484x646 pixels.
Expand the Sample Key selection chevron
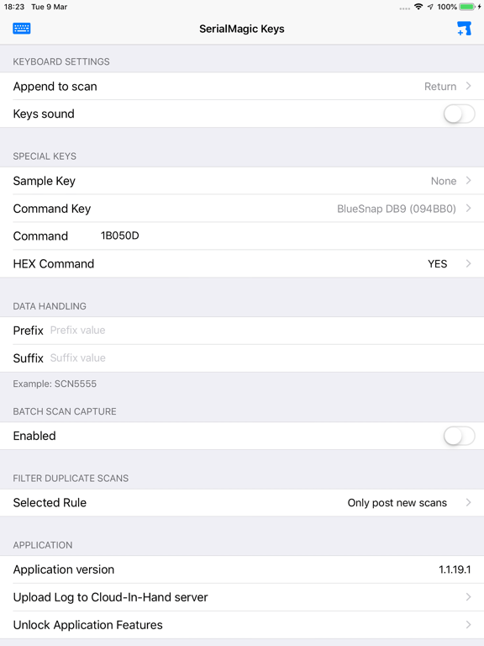(468, 181)
